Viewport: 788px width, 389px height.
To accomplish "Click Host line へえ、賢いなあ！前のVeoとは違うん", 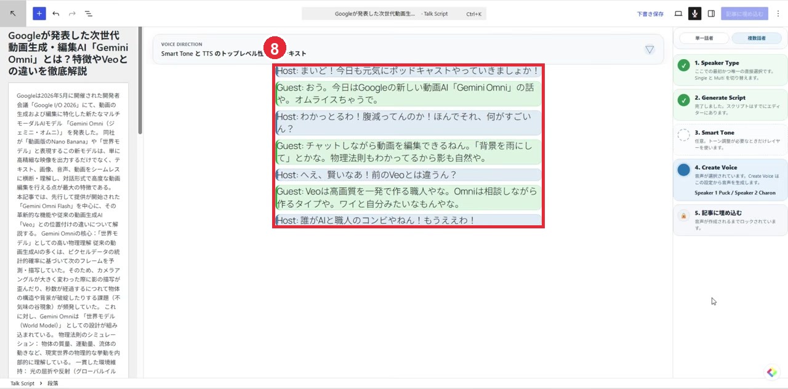I will pyautogui.click(x=408, y=175).
